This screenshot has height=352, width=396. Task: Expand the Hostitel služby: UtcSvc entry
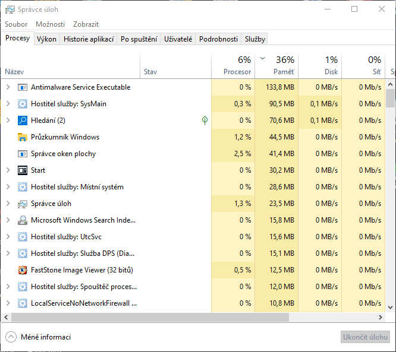[x=8, y=237]
